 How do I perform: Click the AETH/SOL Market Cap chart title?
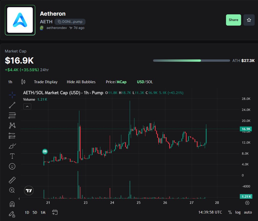coord(63,93)
